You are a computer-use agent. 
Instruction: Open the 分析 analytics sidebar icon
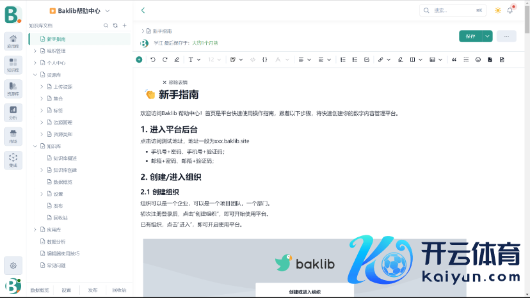pos(13,112)
